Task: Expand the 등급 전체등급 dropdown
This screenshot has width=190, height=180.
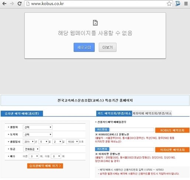Action: 31,149
